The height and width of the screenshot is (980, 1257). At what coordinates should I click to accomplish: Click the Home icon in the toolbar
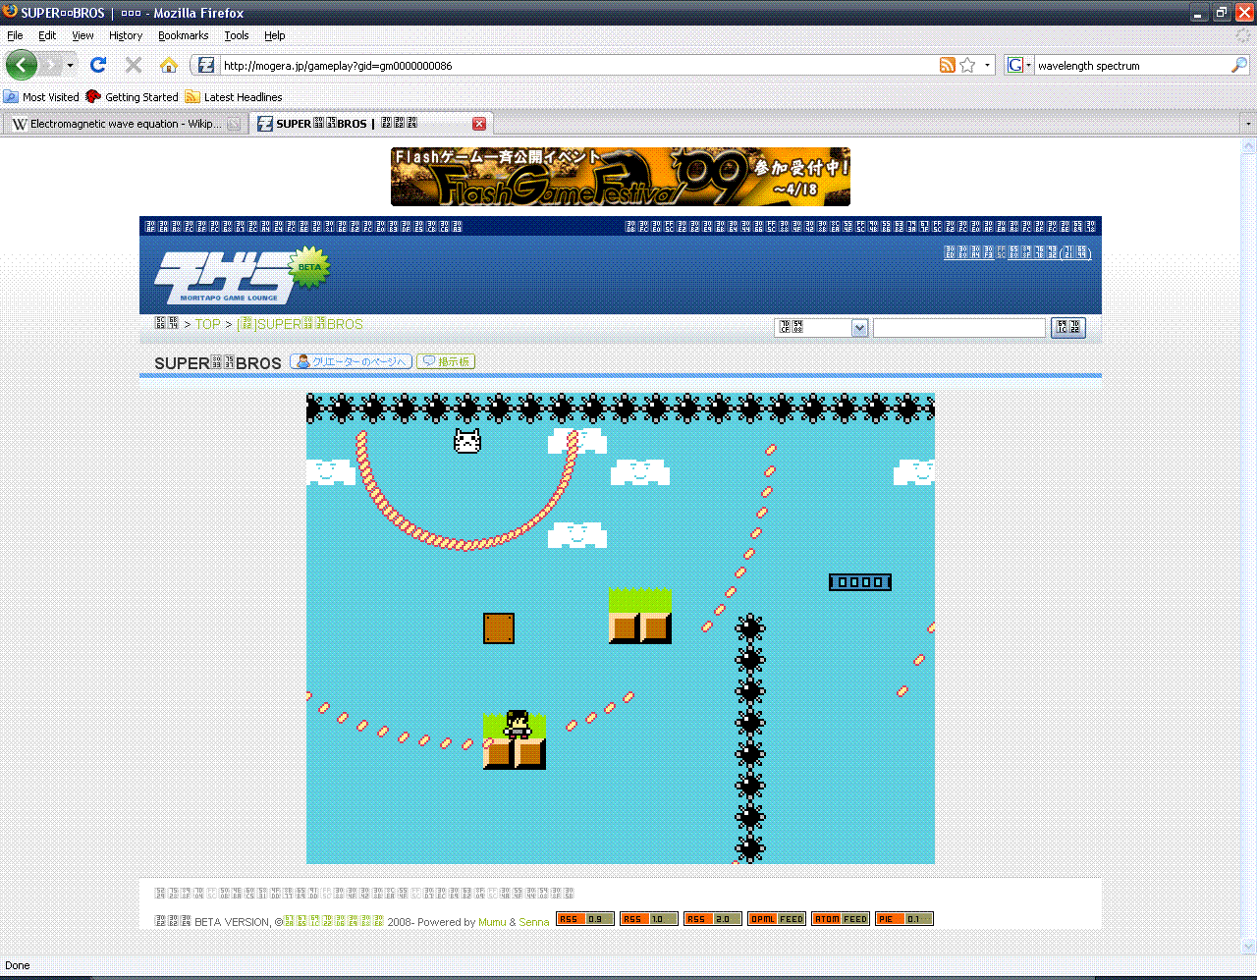[169, 65]
